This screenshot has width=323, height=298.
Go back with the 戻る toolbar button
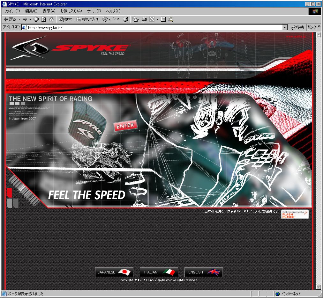tap(10, 19)
